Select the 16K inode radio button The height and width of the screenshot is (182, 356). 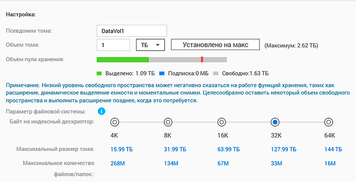tap(222, 122)
